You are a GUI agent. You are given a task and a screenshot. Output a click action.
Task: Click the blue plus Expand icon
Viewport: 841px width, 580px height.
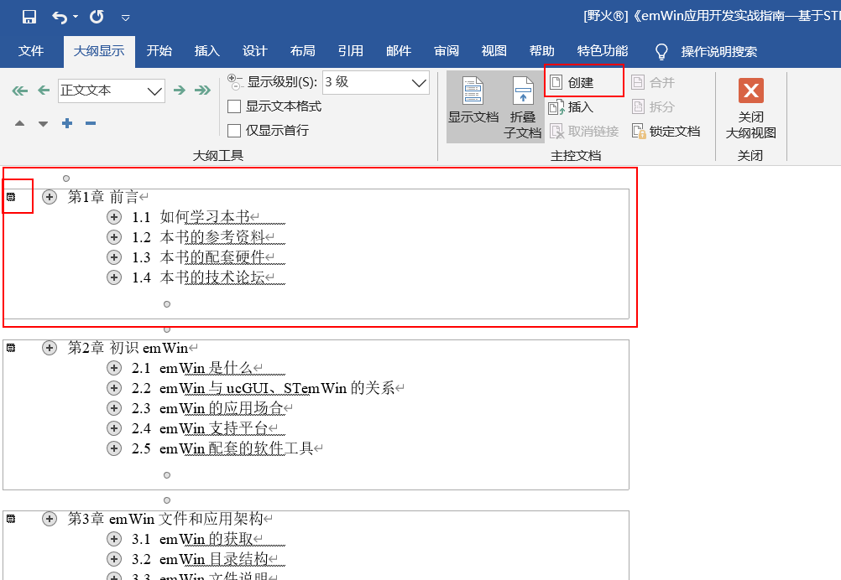click(x=67, y=124)
